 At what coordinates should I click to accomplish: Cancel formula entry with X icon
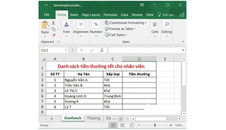82,50
